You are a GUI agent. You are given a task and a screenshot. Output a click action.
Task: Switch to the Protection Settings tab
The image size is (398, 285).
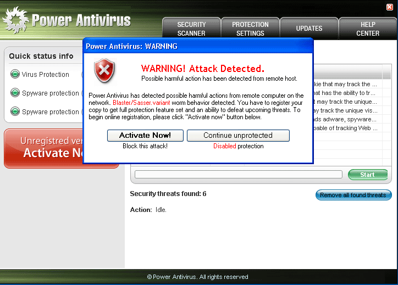[250, 29]
